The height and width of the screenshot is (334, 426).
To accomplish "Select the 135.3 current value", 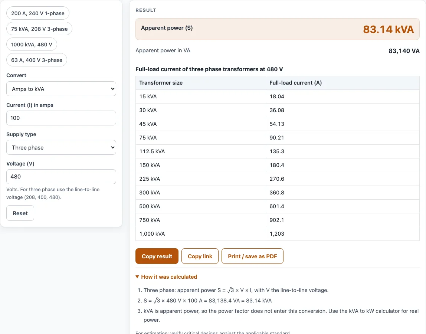I will [x=277, y=151].
